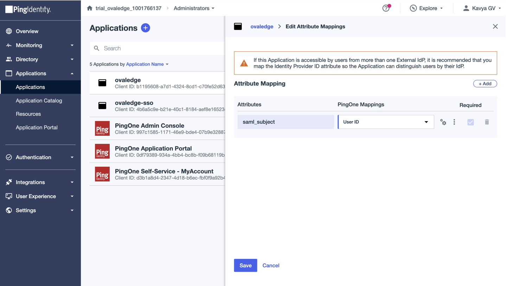
Task: Click the saml_subject attribute field
Action: [286, 122]
